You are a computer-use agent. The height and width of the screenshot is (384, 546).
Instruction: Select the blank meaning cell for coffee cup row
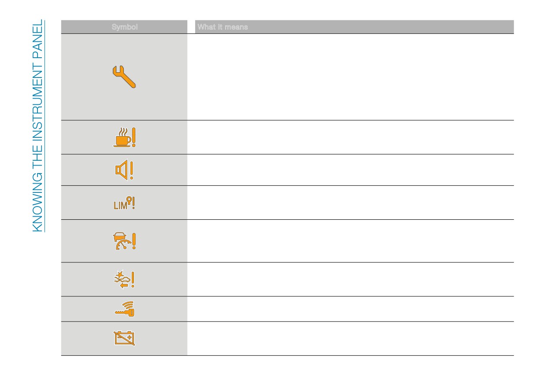pos(351,137)
